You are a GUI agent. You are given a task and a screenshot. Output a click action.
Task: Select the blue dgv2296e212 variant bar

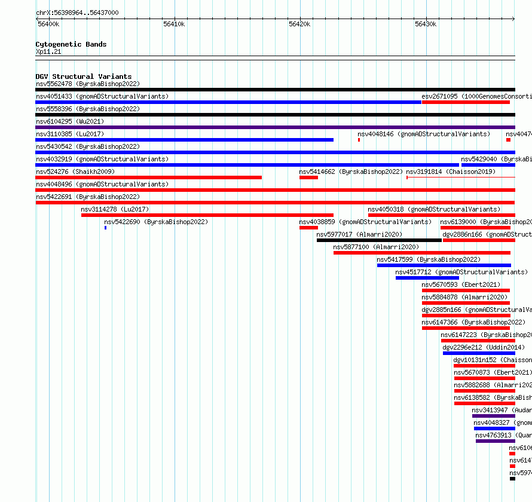point(479,353)
